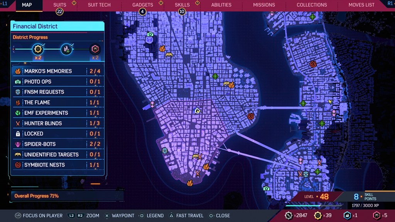
Task: Click the second district progress city node
Action: tap(66, 49)
